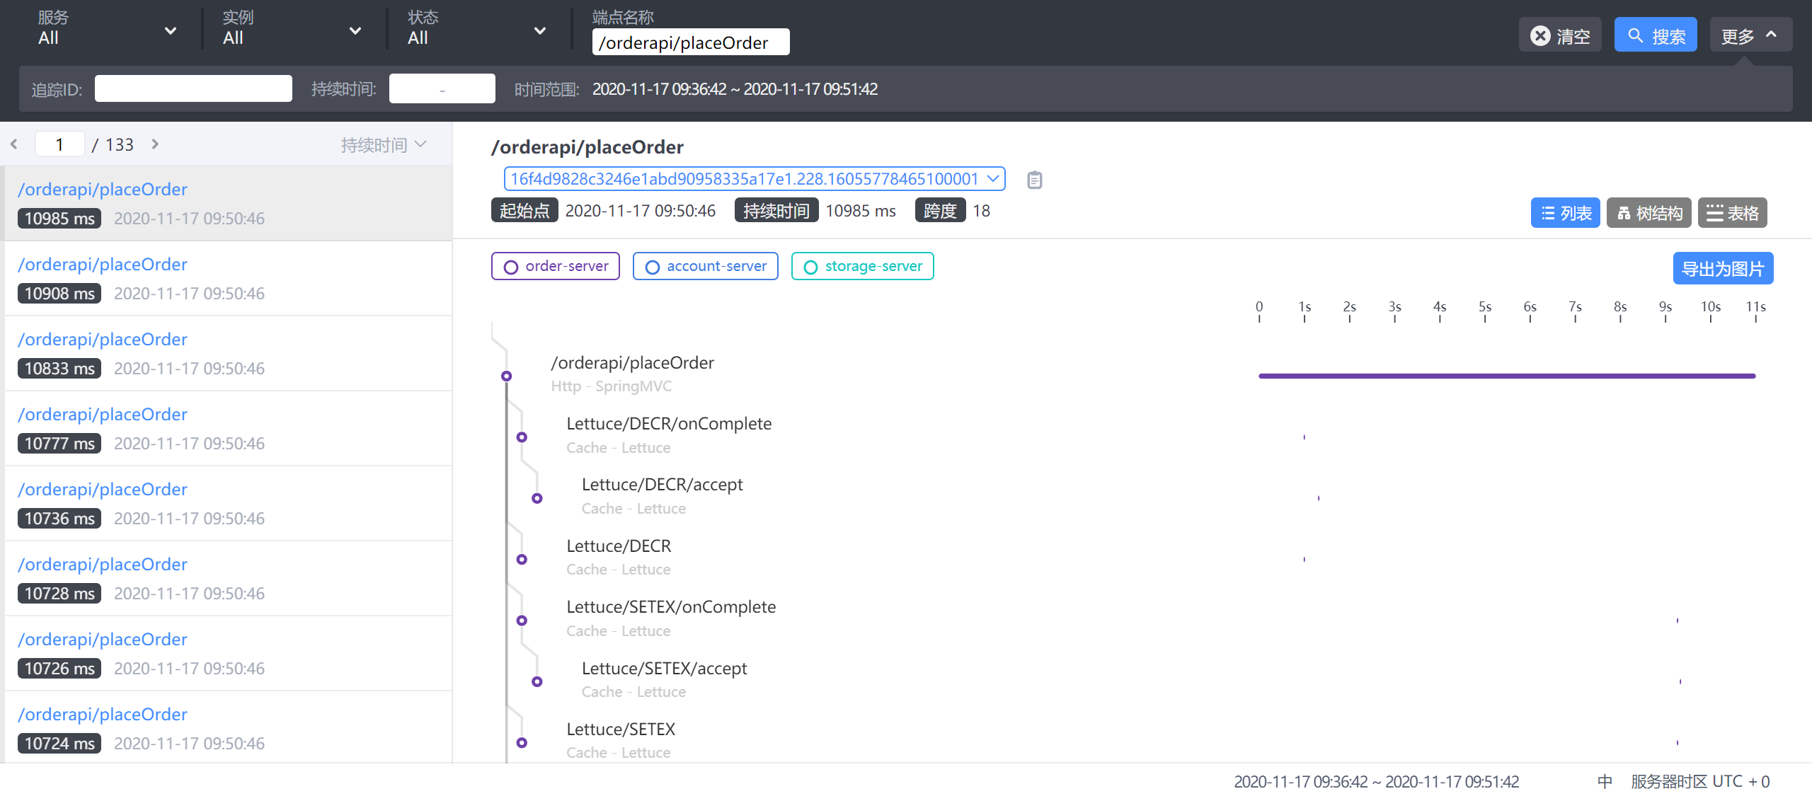Image resolution: width=1812 pixels, height=796 pixels.
Task: Switch to the 树结构 view
Action: click(x=1649, y=213)
